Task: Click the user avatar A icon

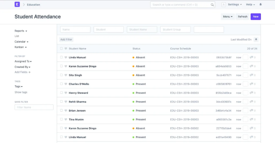Action: coord(224,5)
